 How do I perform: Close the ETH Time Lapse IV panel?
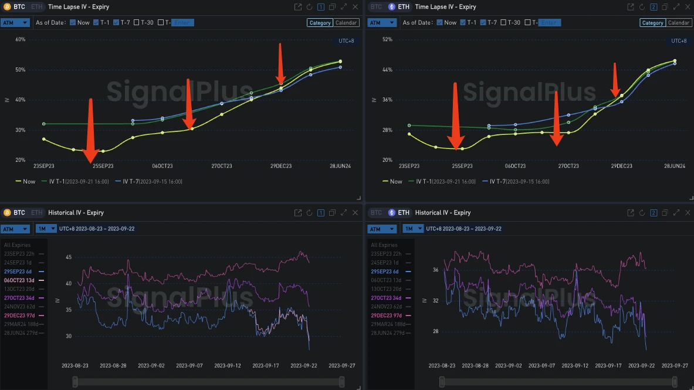(x=688, y=7)
